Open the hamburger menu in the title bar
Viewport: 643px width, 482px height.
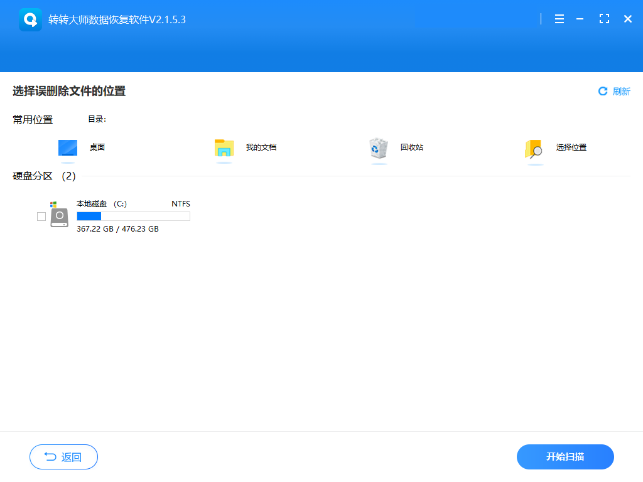559,19
